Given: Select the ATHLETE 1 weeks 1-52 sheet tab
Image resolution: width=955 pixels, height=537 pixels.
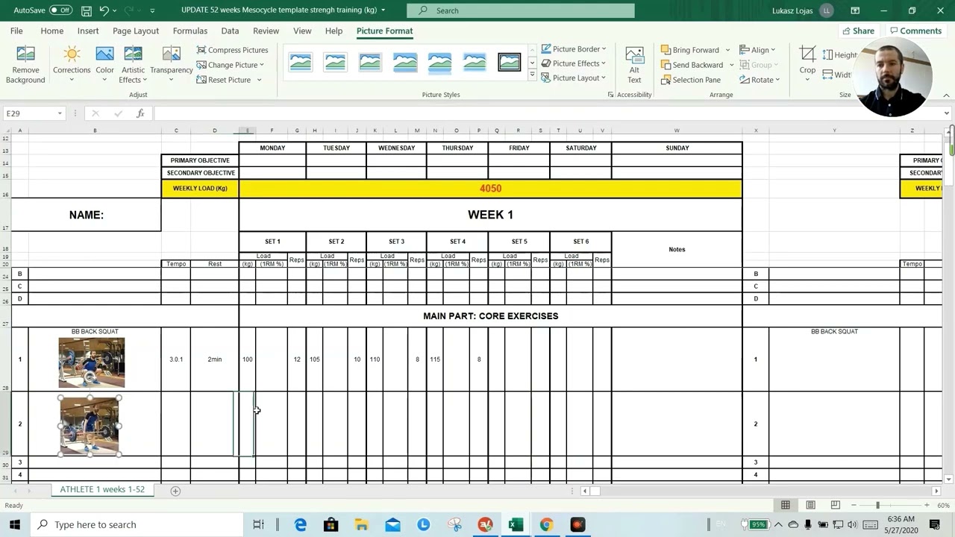Looking at the screenshot, I should pos(102,489).
